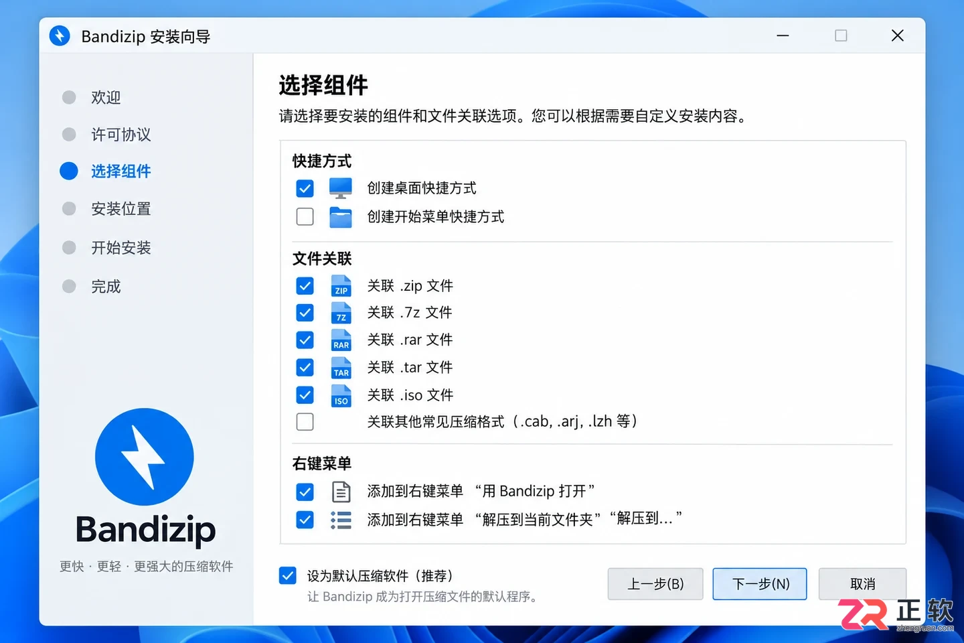964x643 pixels.
Task: Click the 关联 .iso 文件 label
Action: click(x=410, y=395)
